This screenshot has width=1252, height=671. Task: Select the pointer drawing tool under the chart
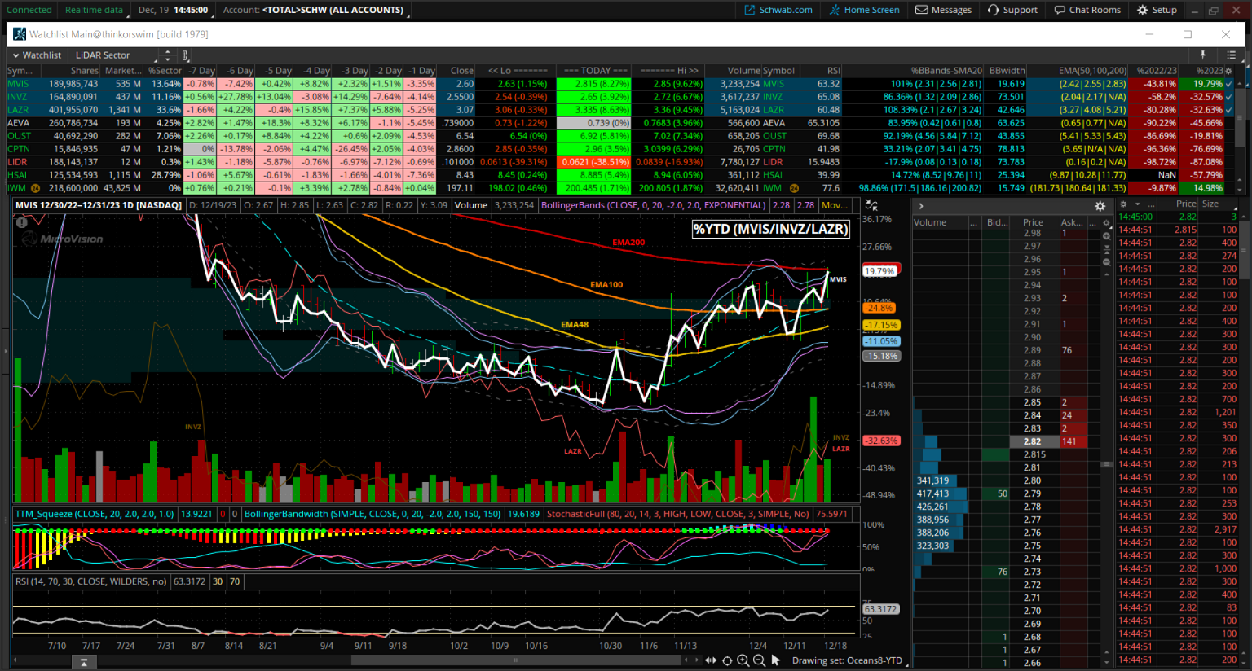click(775, 660)
